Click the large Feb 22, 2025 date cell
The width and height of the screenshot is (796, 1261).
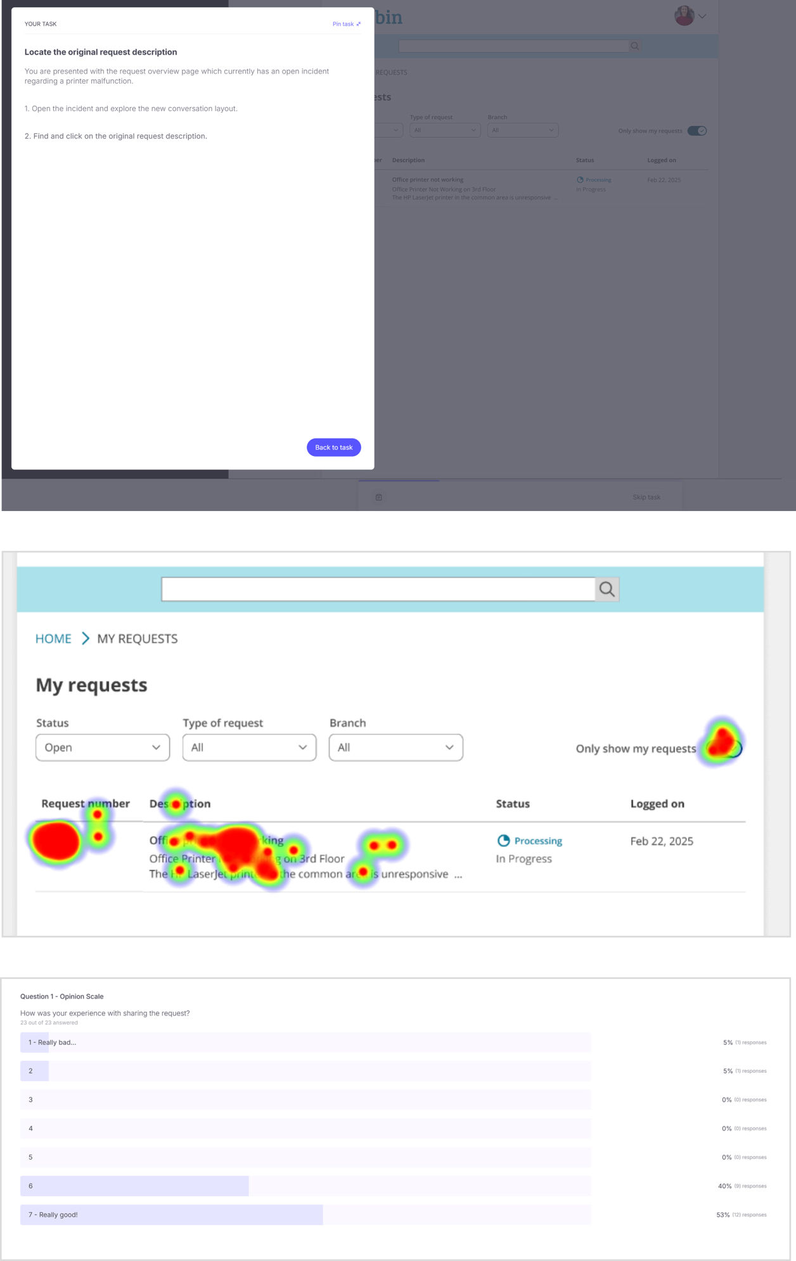[x=662, y=841]
